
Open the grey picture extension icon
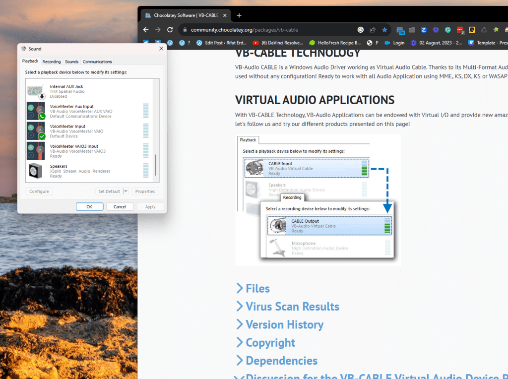(x=411, y=30)
